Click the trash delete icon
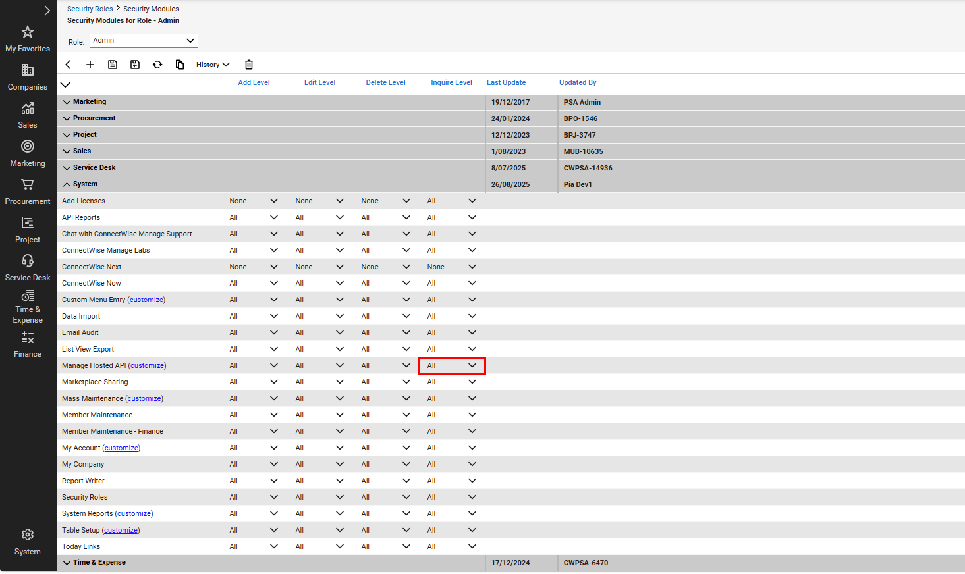 pos(249,65)
